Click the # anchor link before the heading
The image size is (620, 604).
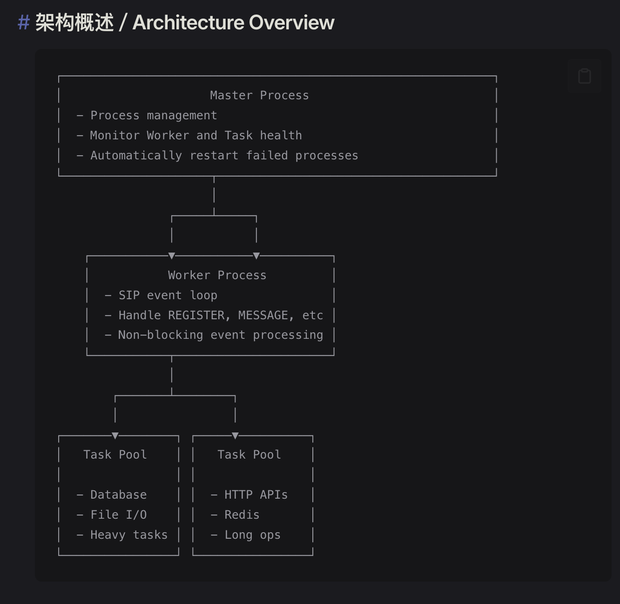click(x=24, y=22)
